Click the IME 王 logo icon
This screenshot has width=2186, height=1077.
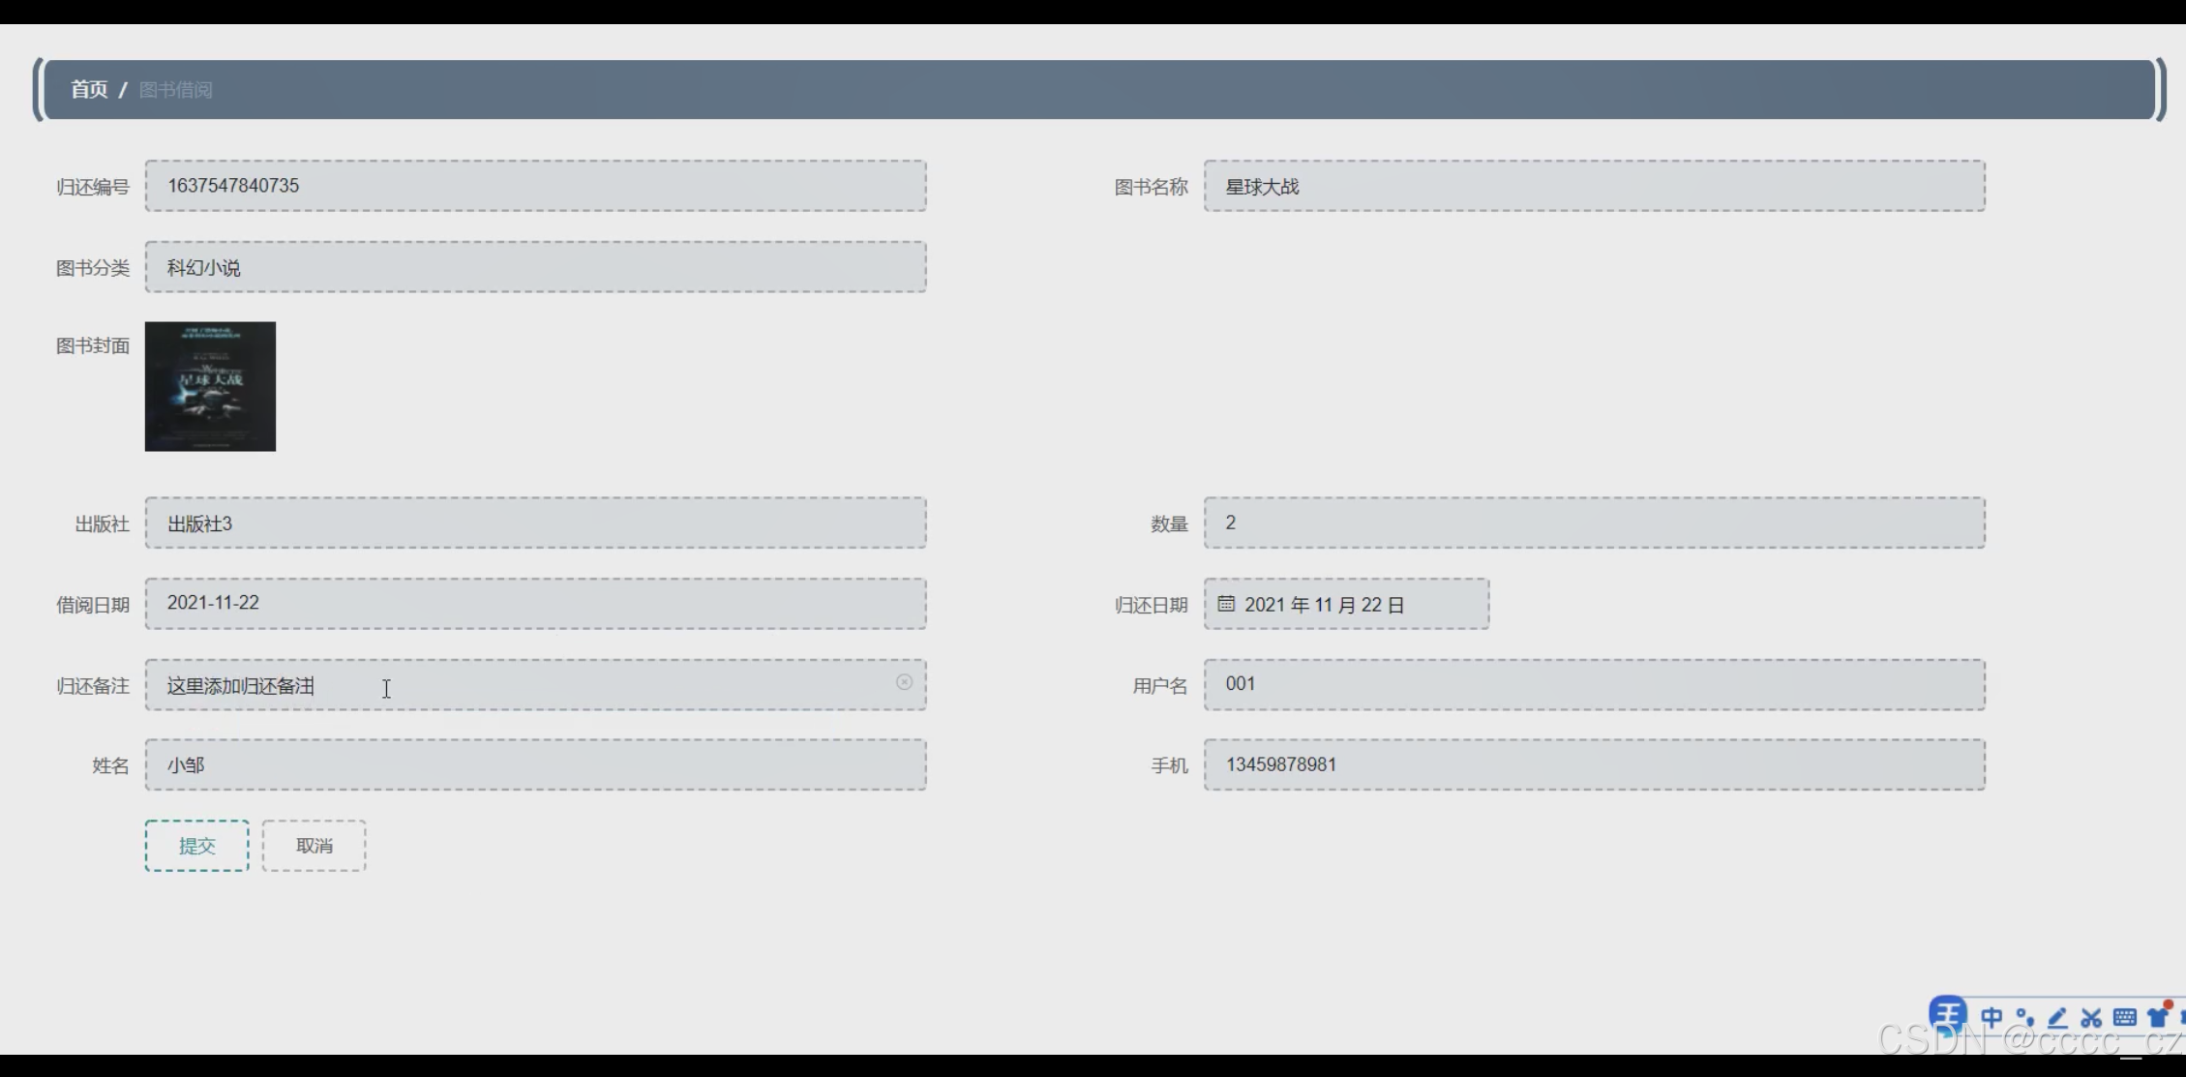pyautogui.click(x=1947, y=1015)
